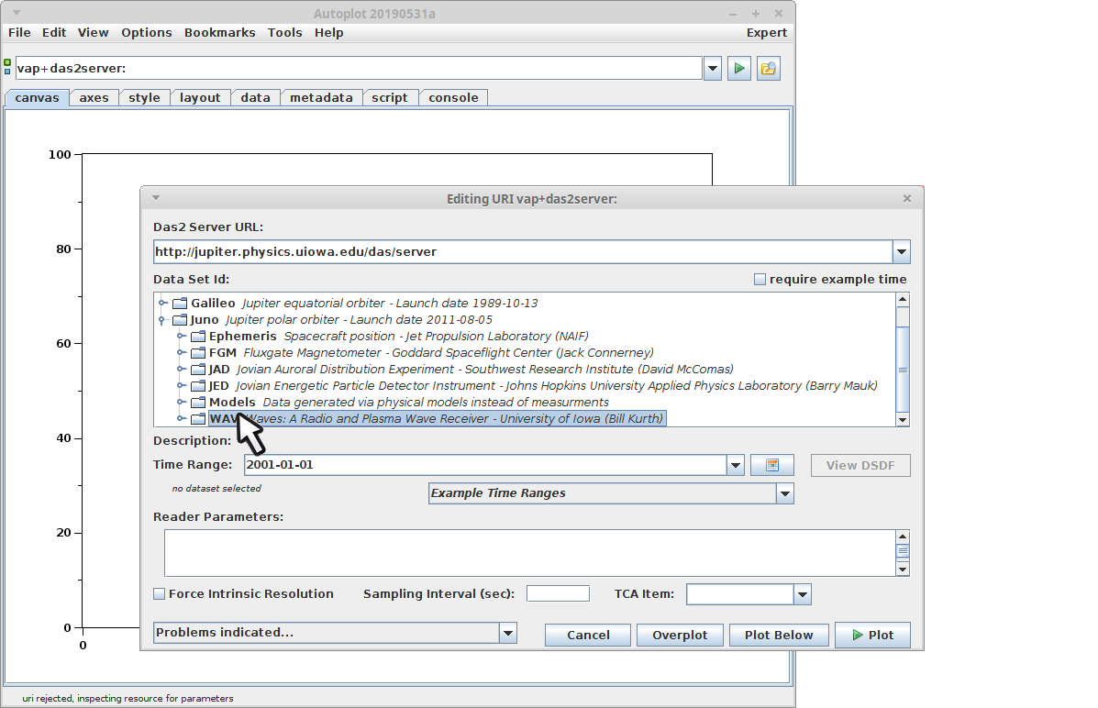Click the Data Set tree scroll-down arrow
The width and height of the screenshot is (1098, 708).
point(903,420)
